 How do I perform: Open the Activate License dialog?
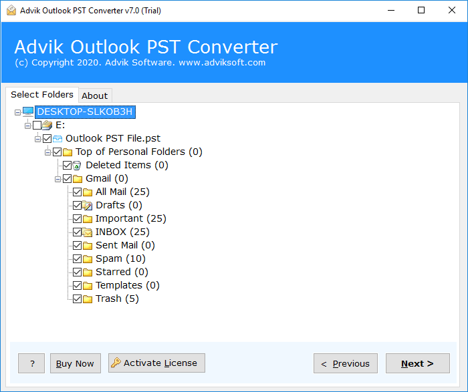[156, 363]
